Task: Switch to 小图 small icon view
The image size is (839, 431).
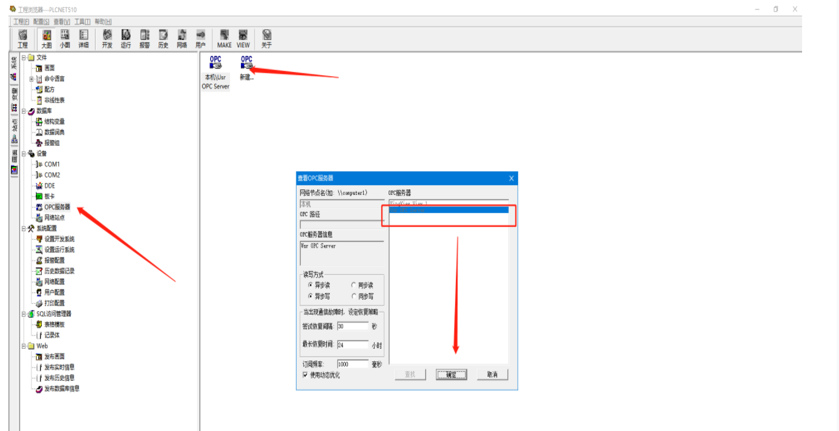Action: (x=65, y=38)
